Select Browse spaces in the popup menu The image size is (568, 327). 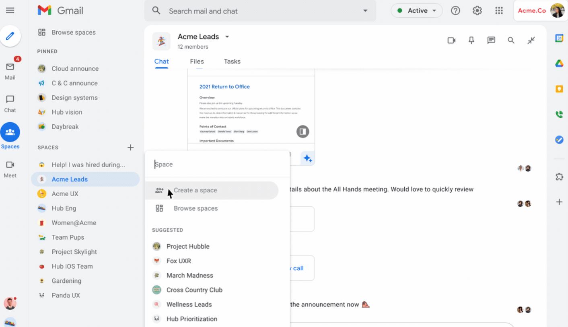(x=196, y=208)
